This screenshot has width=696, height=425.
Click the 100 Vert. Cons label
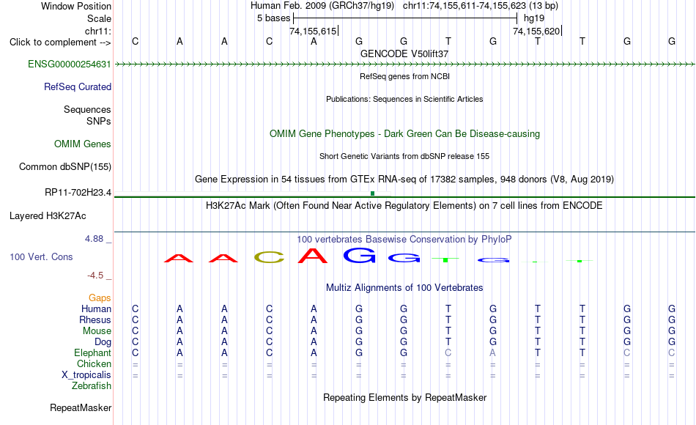click(x=41, y=256)
